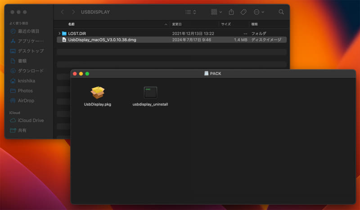360x210 pixels.
Task: Click the UsbDisplay.pkg file name label
Action: pyautogui.click(x=98, y=104)
